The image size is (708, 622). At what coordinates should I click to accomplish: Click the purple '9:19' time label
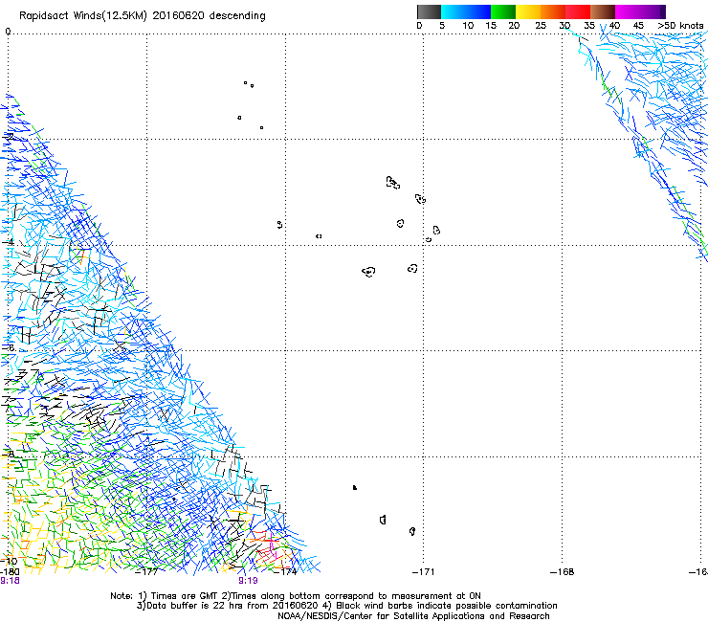249,581
